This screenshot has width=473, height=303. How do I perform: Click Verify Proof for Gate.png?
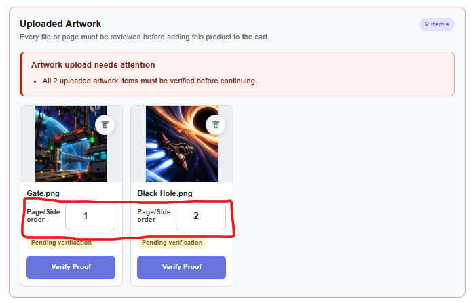point(71,267)
